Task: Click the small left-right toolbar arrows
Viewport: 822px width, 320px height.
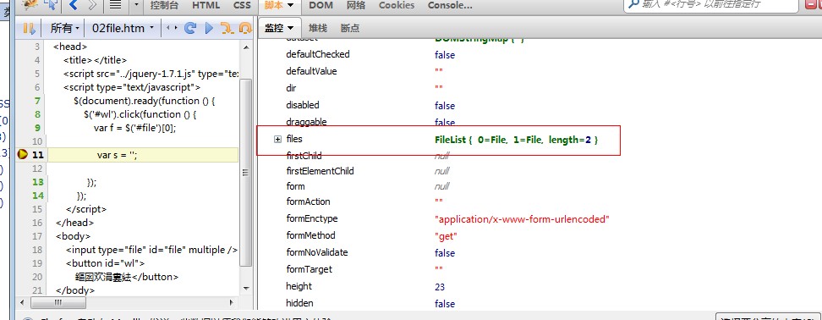Action: coord(172,28)
